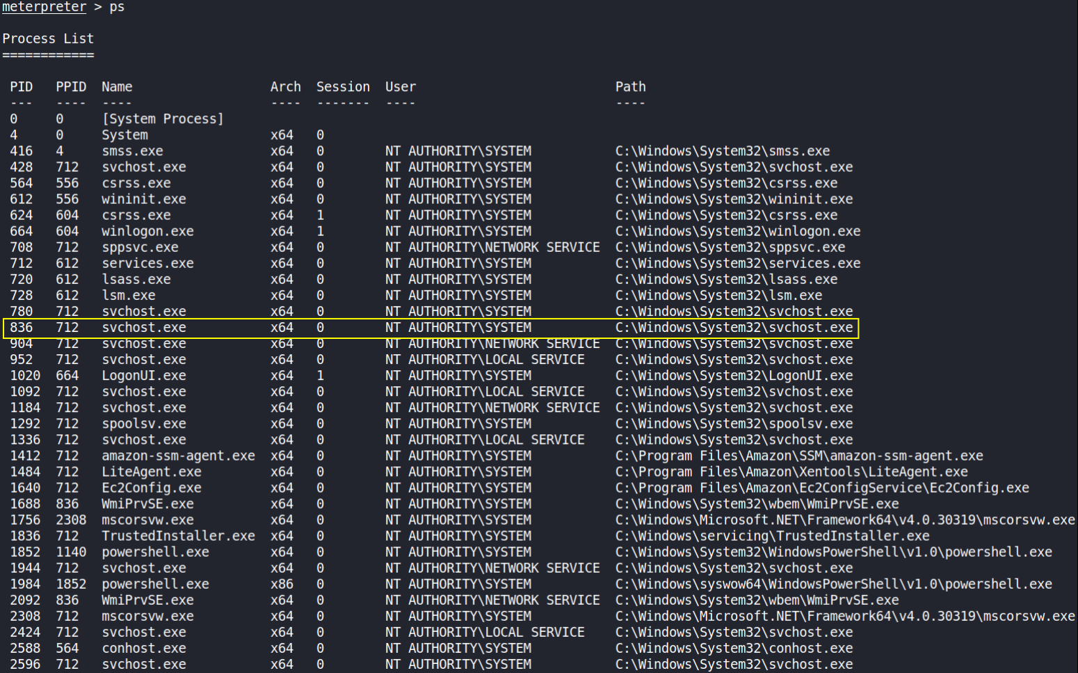Click the Arch column header
Viewport: 1078px width, 673px height.
[x=285, y=87]
